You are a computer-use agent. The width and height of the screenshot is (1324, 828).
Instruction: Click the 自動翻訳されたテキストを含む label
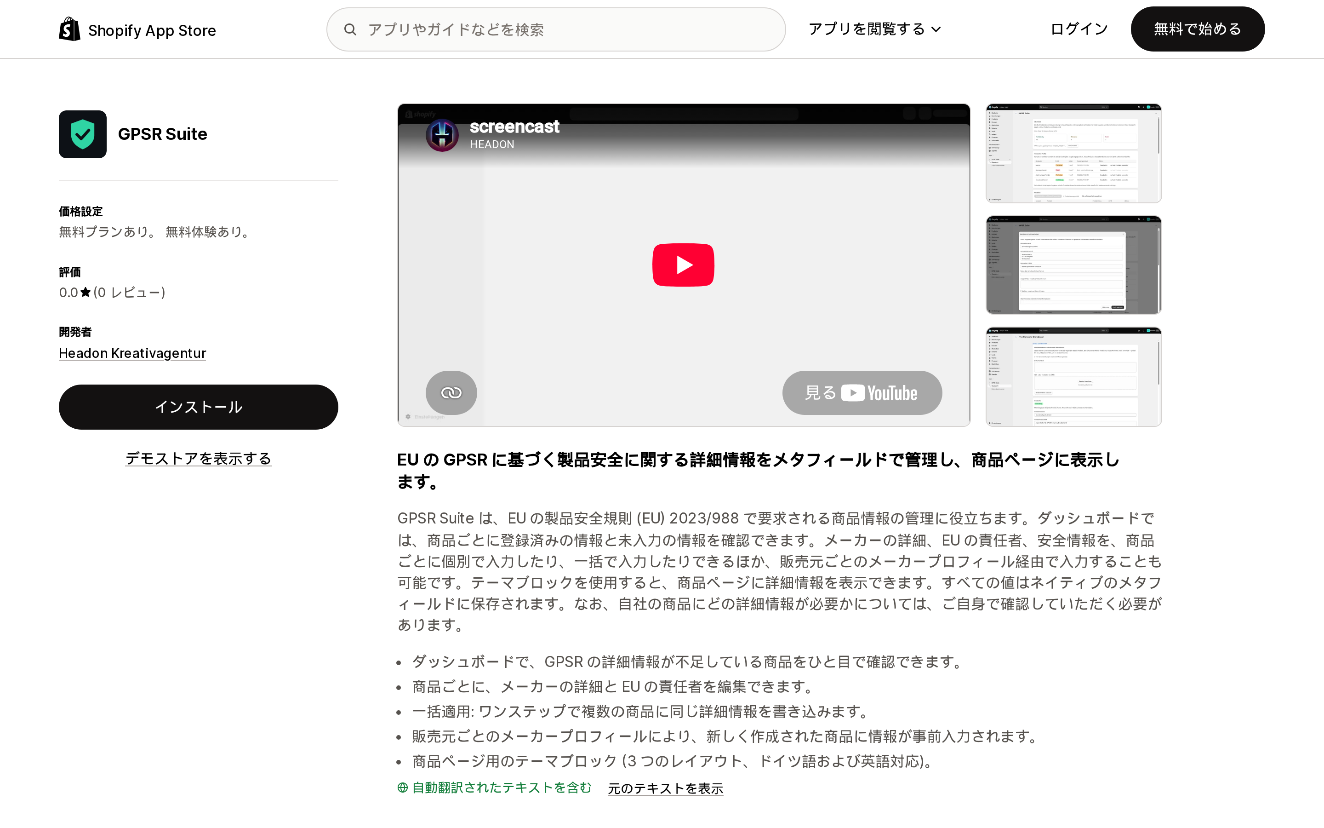tap(502, 788)
